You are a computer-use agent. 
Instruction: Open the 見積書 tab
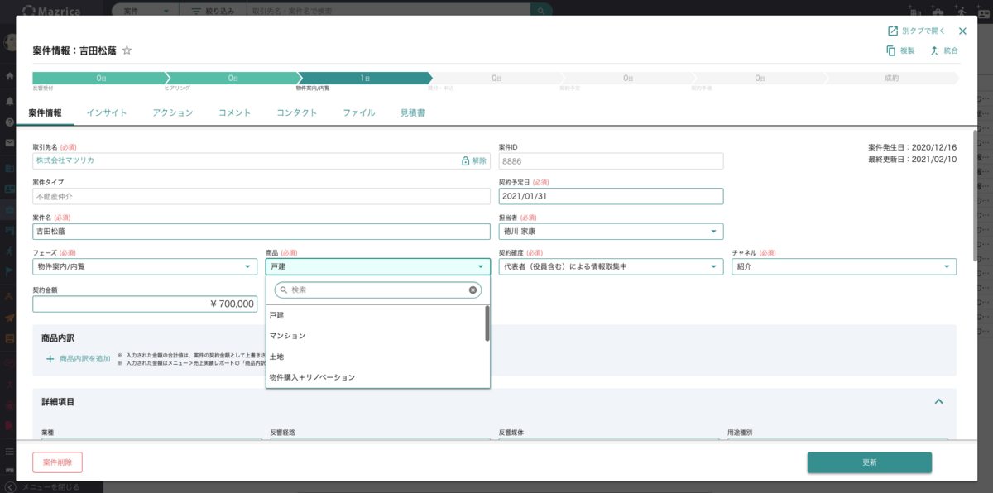pyautogui.click(x=412, y=113)
